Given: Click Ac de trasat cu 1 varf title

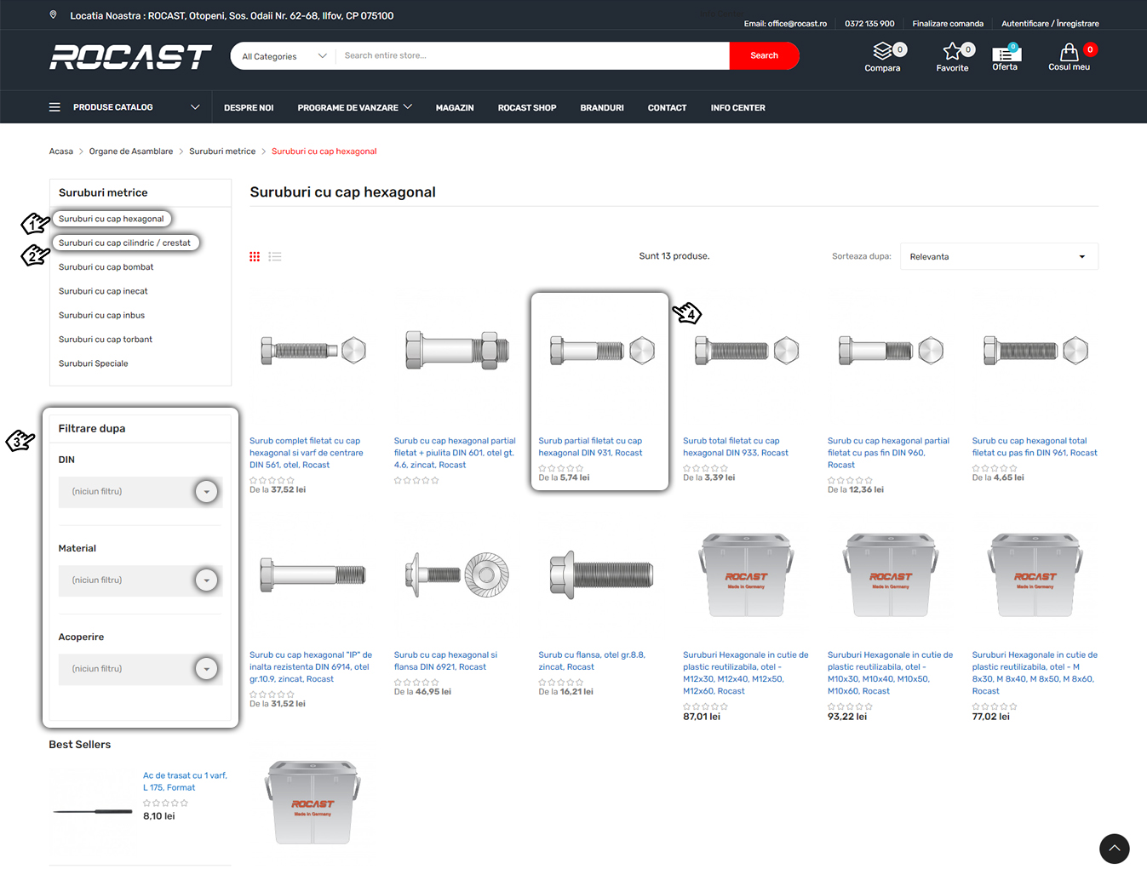Looking at the screenshot, I should 185,781.
